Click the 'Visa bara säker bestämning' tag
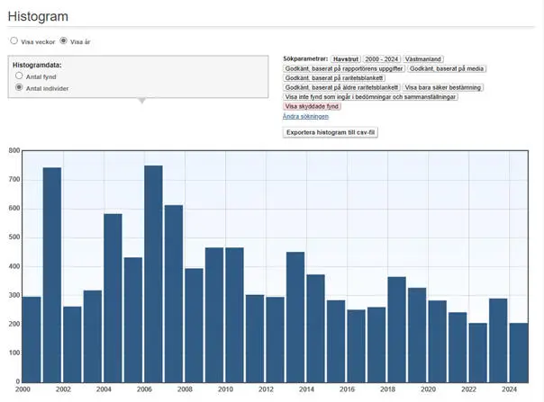Viewport: 544px width, 402px height. (443, 87)
